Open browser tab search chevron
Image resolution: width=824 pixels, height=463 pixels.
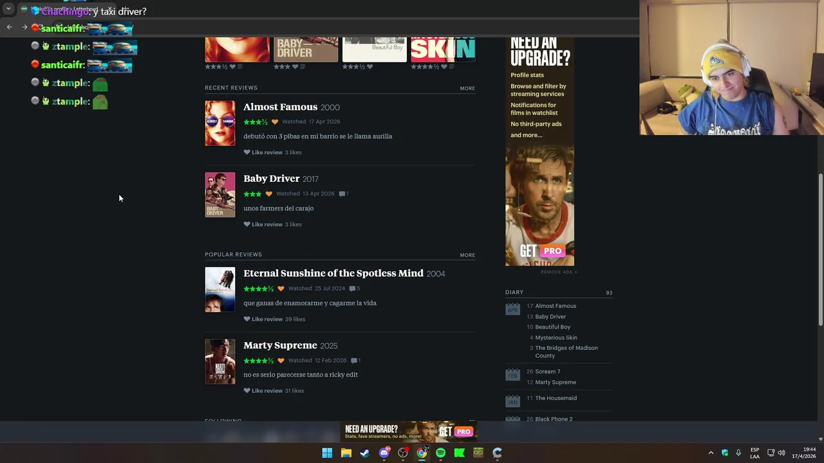click(8, 9)
